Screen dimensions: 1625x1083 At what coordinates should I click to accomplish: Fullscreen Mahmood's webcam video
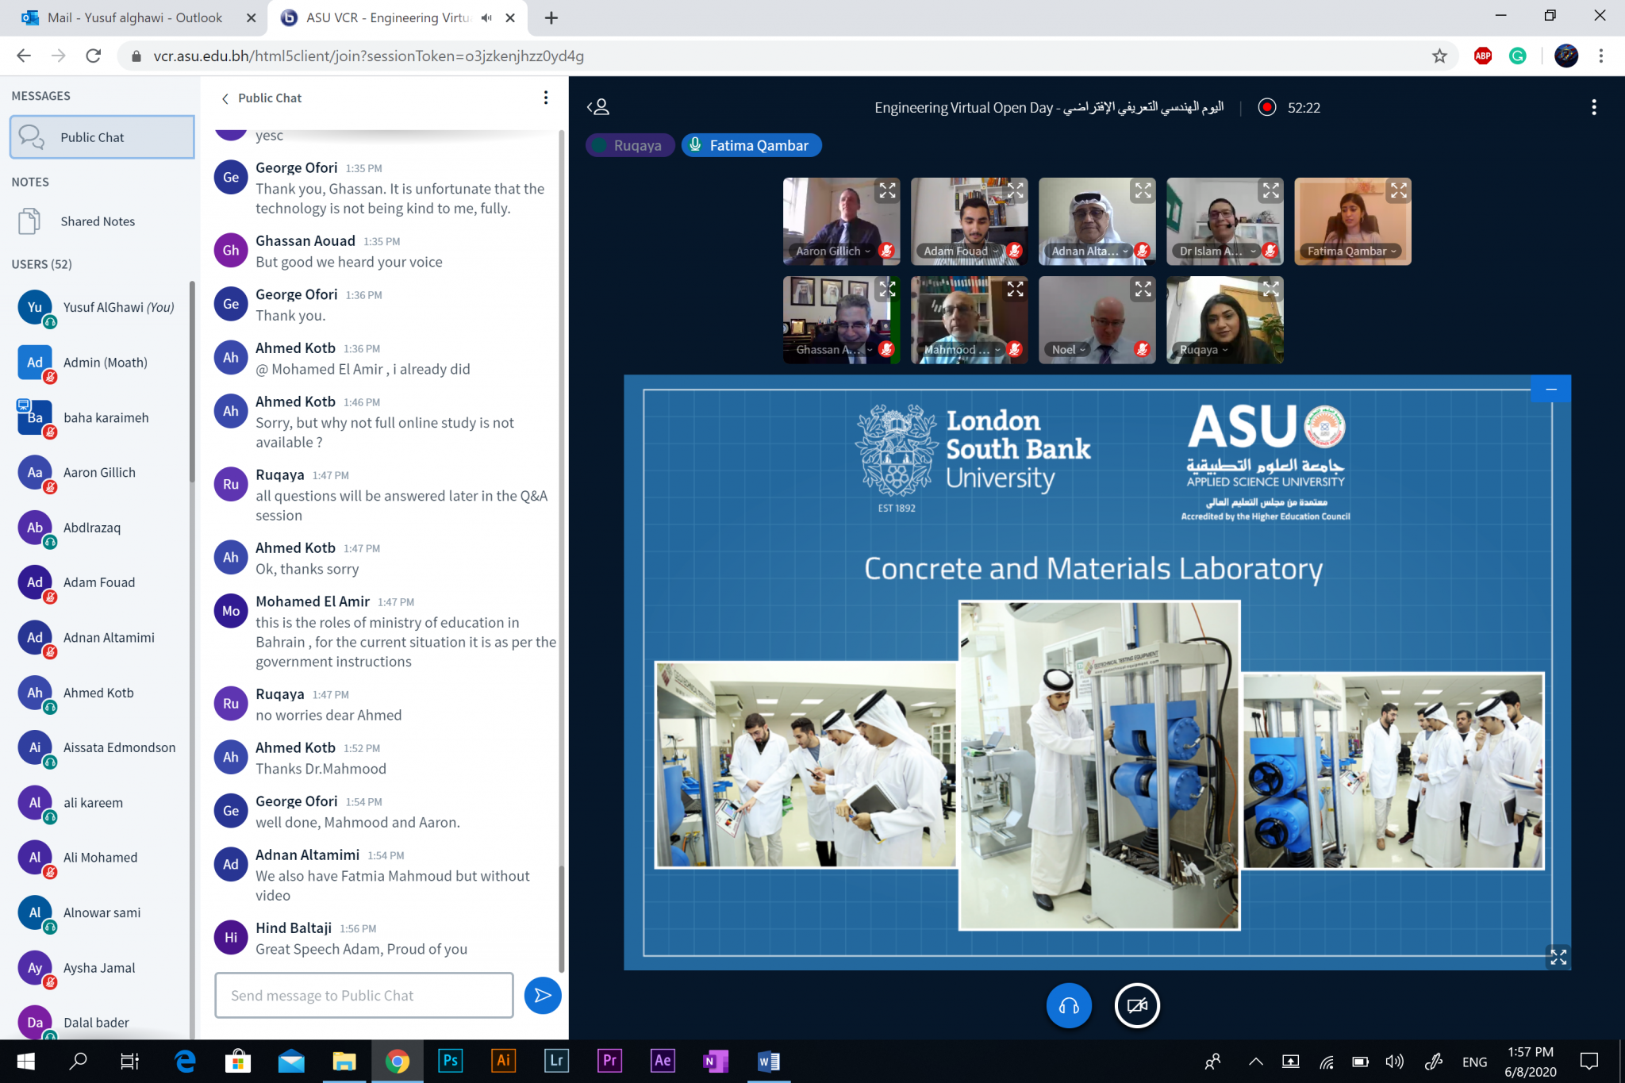(1015, 289)
